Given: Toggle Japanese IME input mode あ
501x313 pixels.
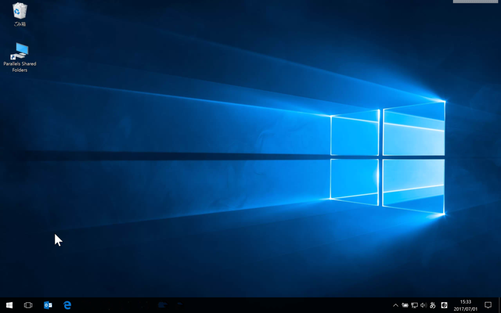Looking at the screenshot, I should [x=433, y=305].
